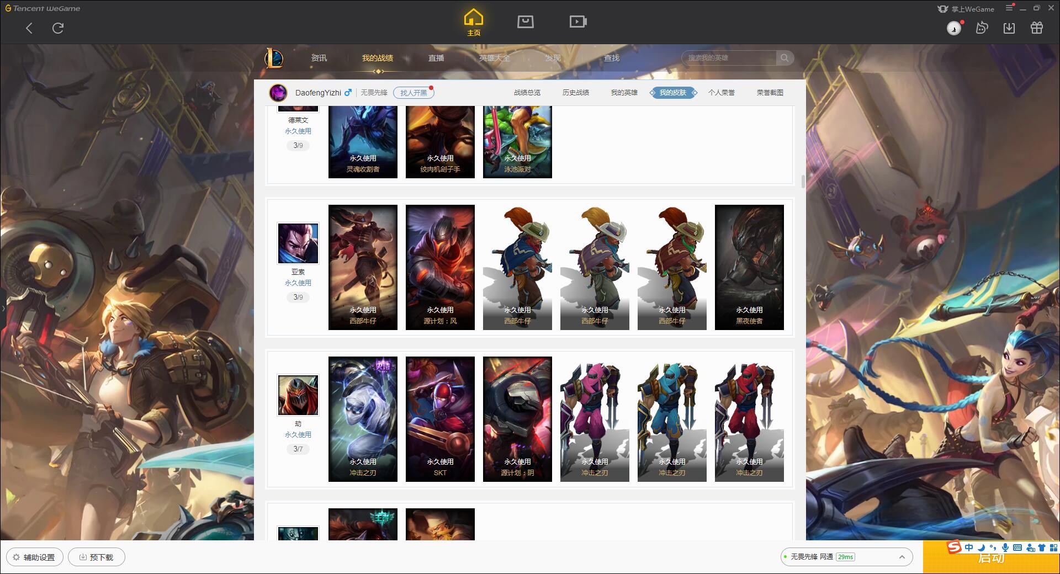Open the Sogou soft keyboard icon

1017,548
